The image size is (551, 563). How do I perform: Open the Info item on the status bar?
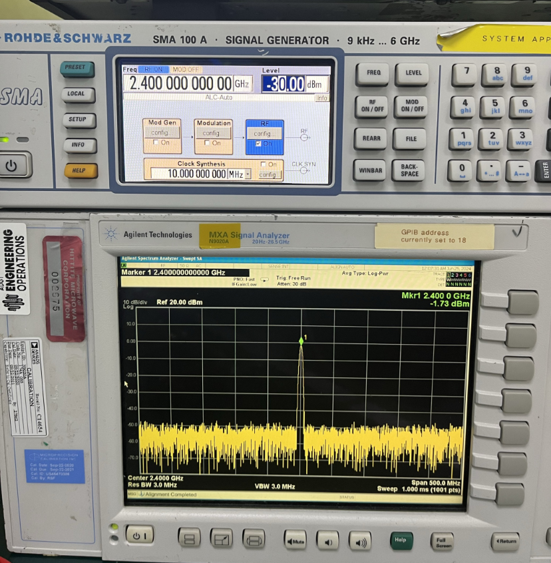(322, 98)
